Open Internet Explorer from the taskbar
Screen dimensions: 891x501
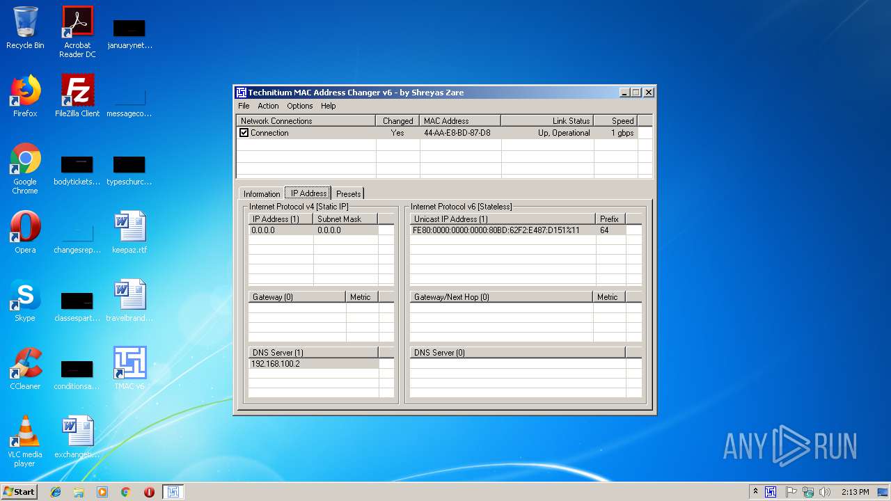tap(56, 492)
